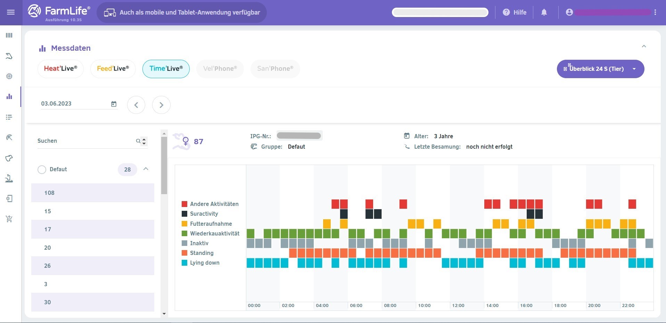Click the calendar icon in date field
Image resolution: width=666 pixels, height=323 pixels.
coord(114,104)
